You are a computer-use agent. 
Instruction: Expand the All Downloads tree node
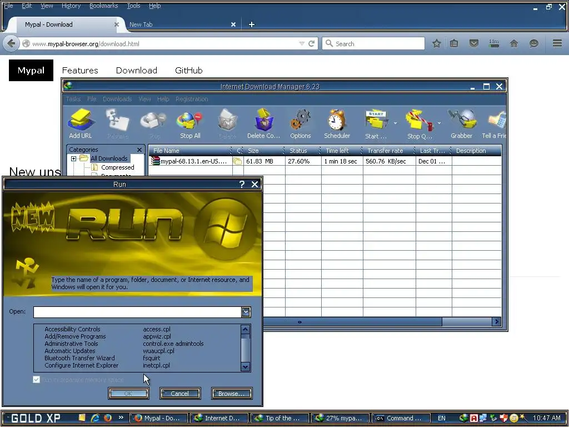74,158
